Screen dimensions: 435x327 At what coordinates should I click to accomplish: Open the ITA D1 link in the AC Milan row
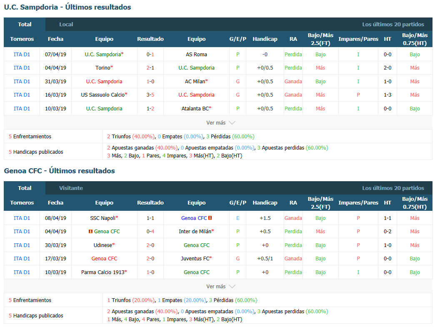pos(22,82)
